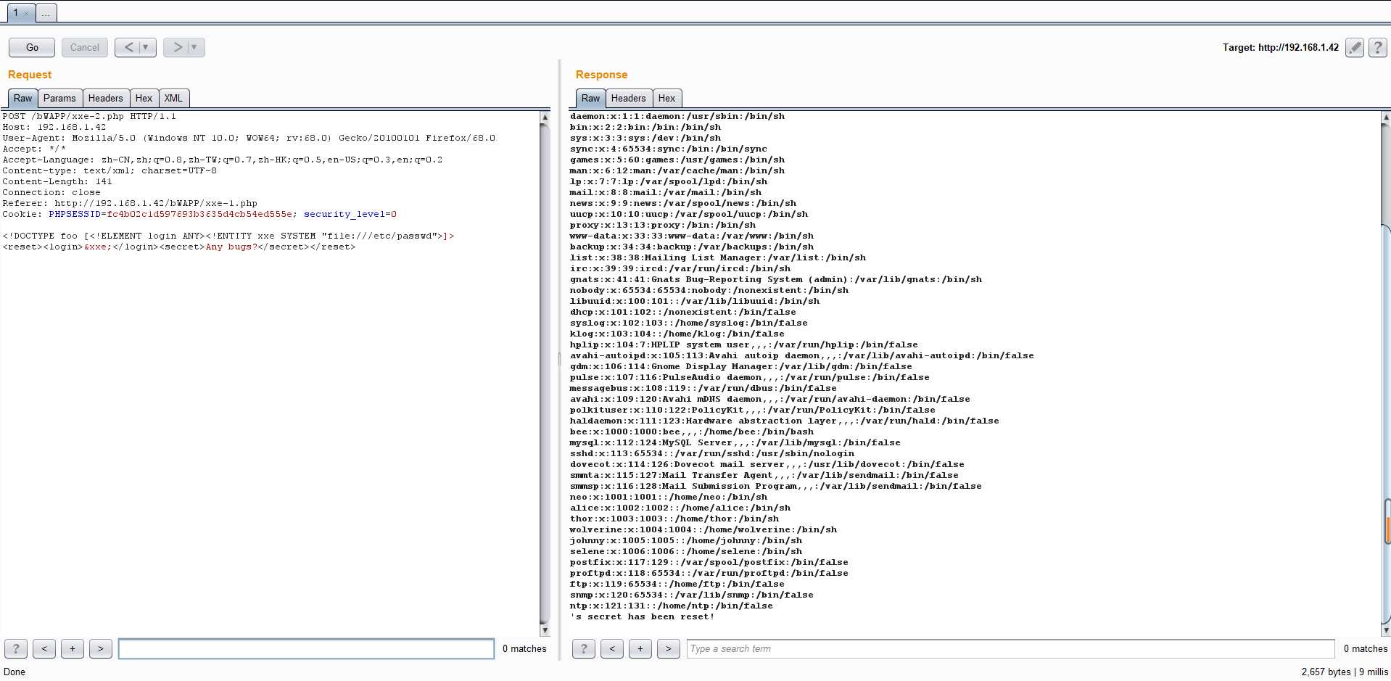Switch Request view to Raw tab

coord(23,98)
